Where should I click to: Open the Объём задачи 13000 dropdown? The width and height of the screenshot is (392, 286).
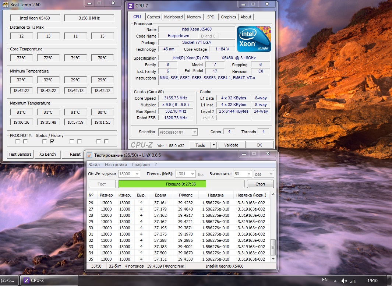tap(137, 174)
